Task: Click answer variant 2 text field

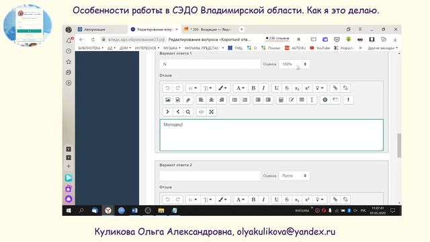Action: tap(210, 175)
